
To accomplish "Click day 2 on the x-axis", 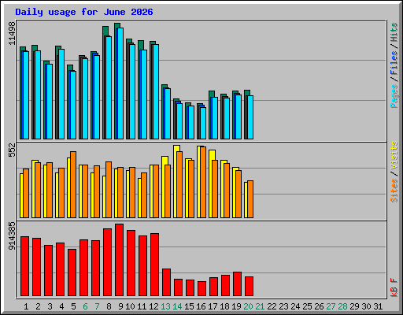I will point(38,306).
